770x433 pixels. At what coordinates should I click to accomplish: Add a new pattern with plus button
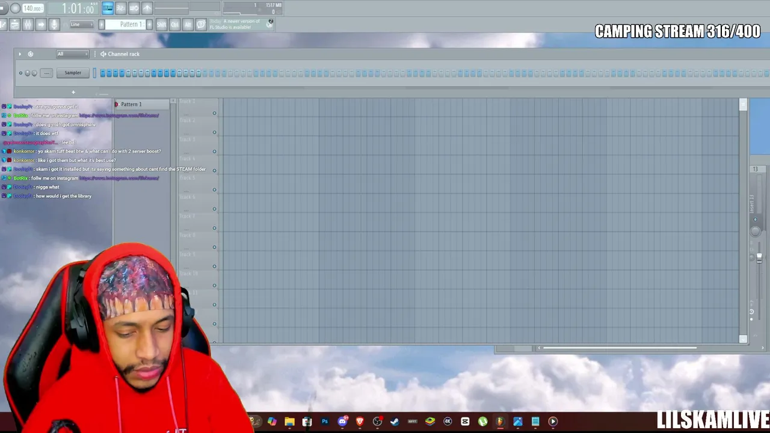149,25
